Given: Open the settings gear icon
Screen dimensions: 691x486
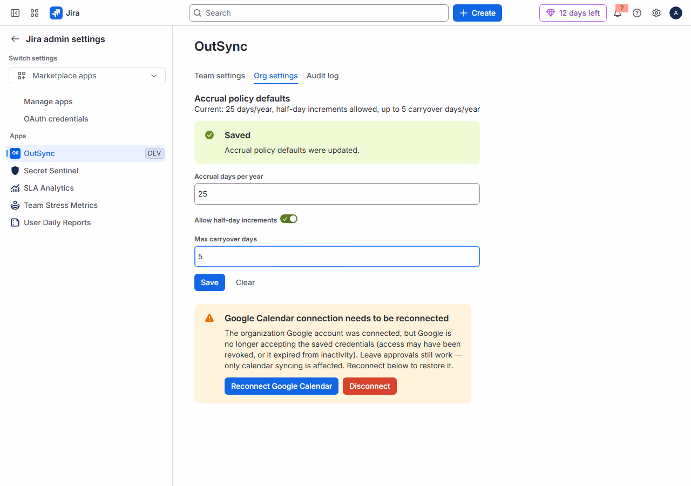Looking at the screenshot, I should tap(656, 13).
